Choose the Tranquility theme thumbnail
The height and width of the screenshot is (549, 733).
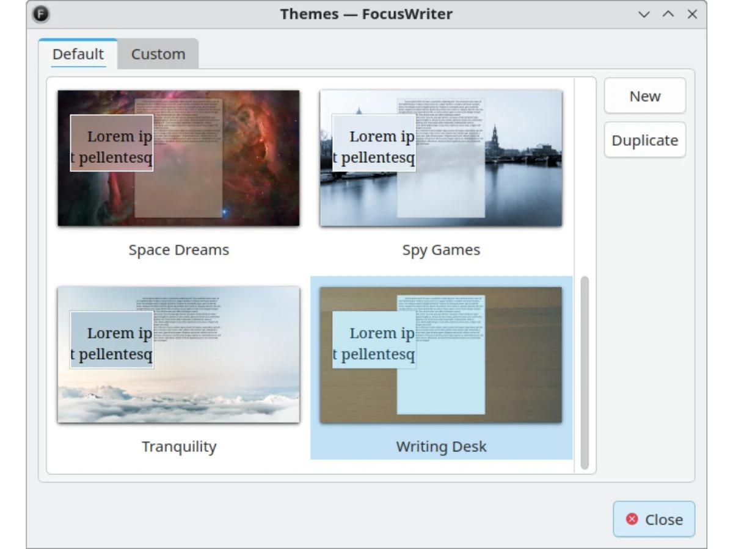(x=178, y=355)
